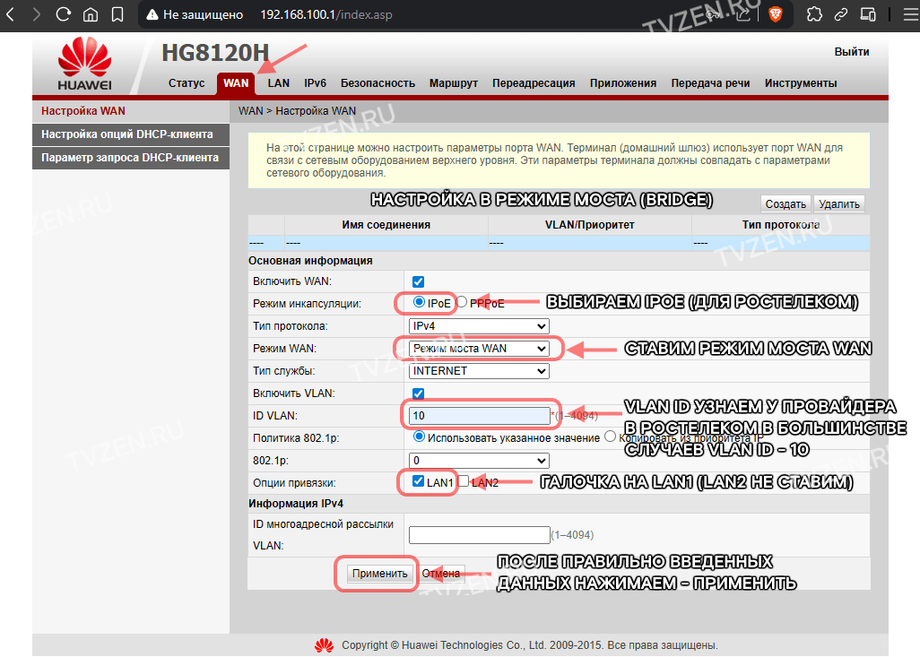Open the browser hamburger menu
The image size is (920, 657).
click(x=911, y=14)
